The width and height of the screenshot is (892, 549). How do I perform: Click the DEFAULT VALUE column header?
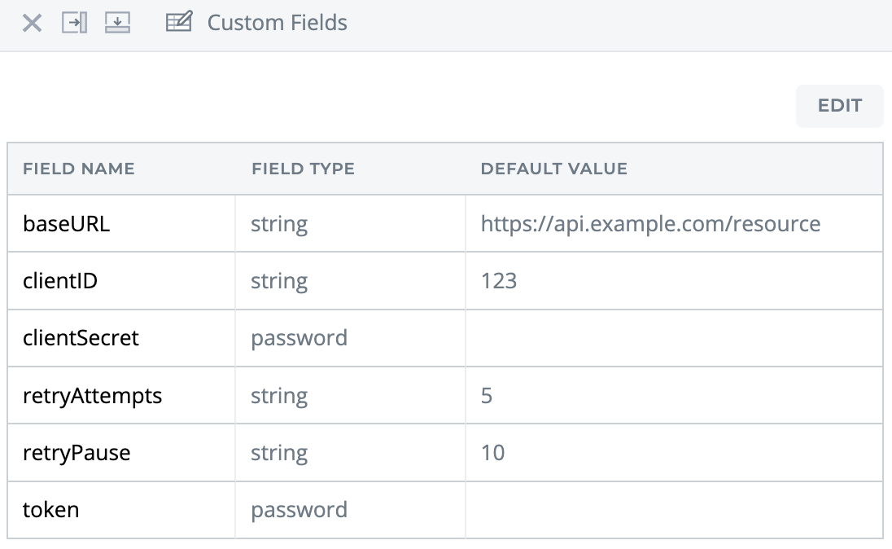pyautogui.click(x=554, y=169)
